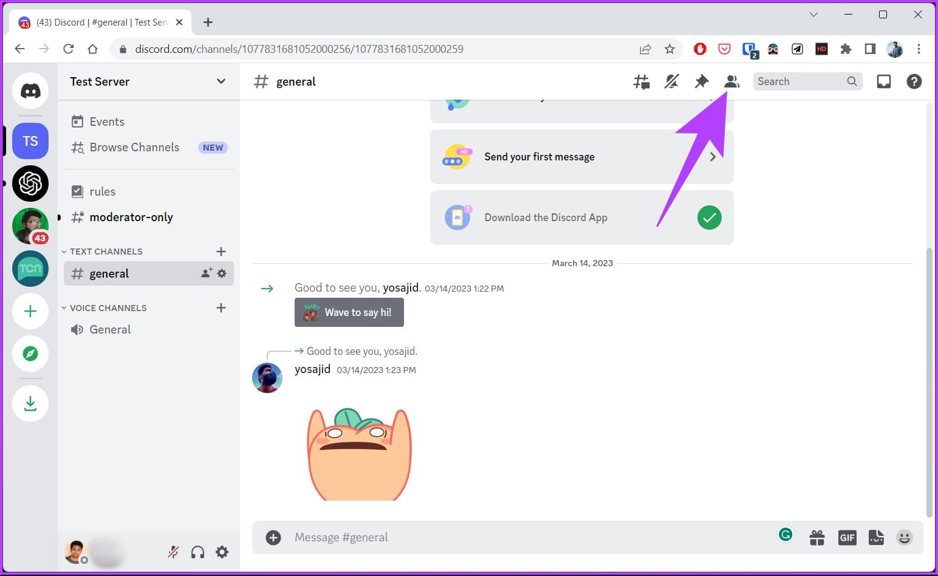Open the Nitro gift menu
This screenshot has width=938, height=576.
tap(816, 537)
